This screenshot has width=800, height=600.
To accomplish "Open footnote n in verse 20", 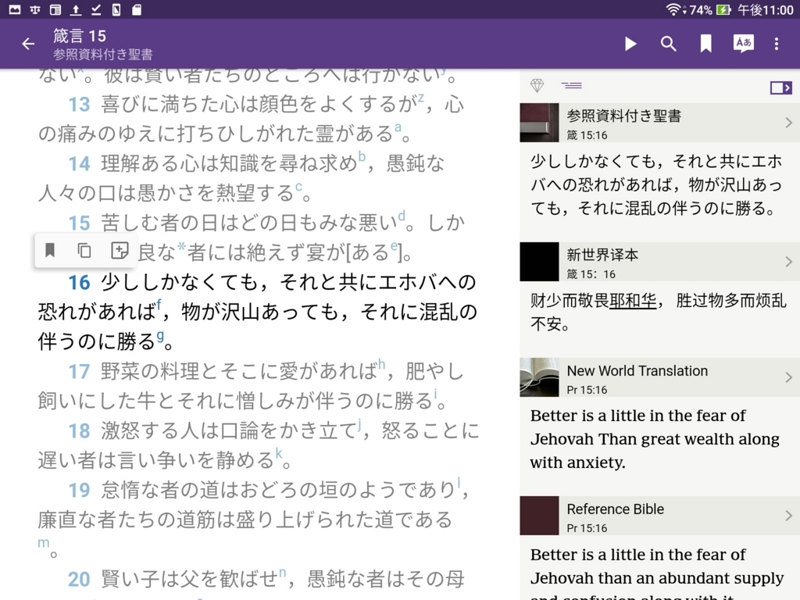I will [x=283, y=573].
